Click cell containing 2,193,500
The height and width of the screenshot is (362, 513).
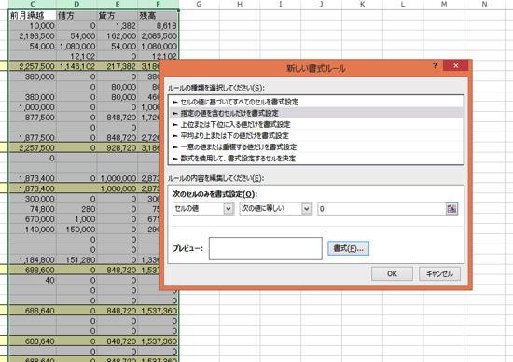[x=33, y=36]
